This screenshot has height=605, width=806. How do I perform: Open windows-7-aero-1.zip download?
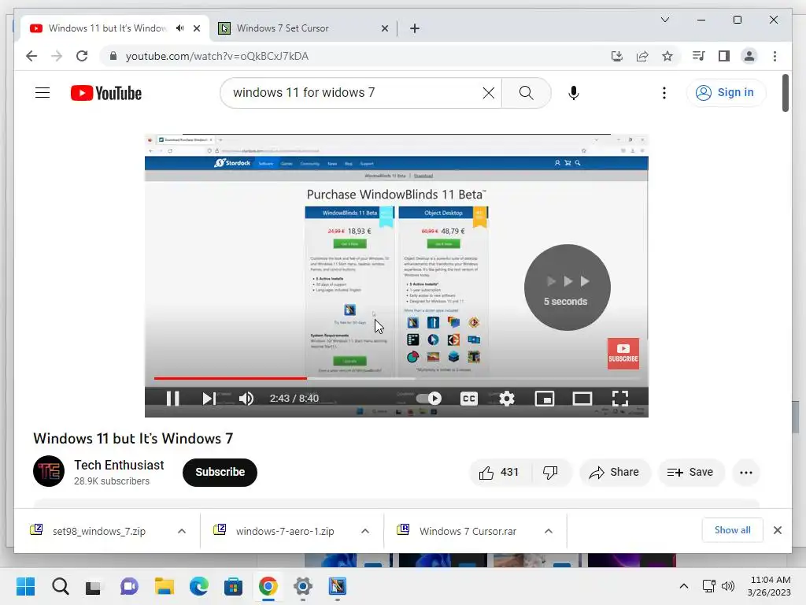pos(285,531)
